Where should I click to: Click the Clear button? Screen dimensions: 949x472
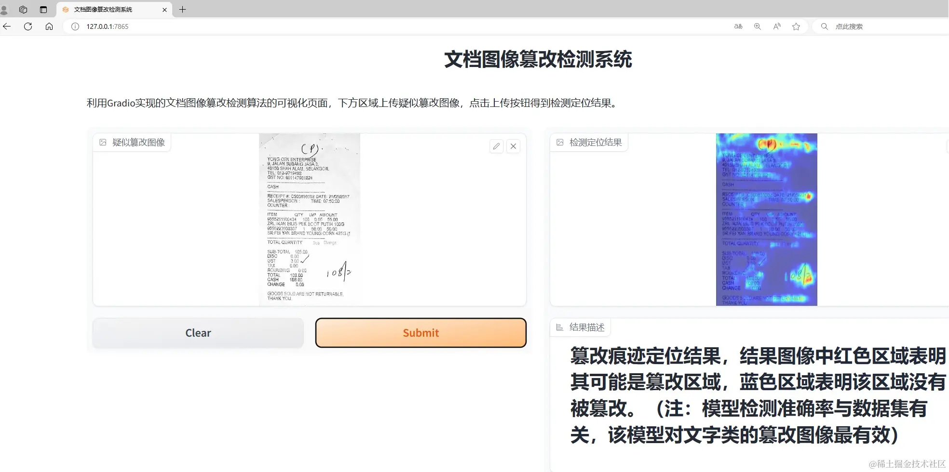point(198,333)
